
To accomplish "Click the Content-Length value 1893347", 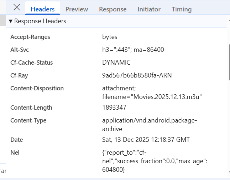I will click(x=114, y=107).
